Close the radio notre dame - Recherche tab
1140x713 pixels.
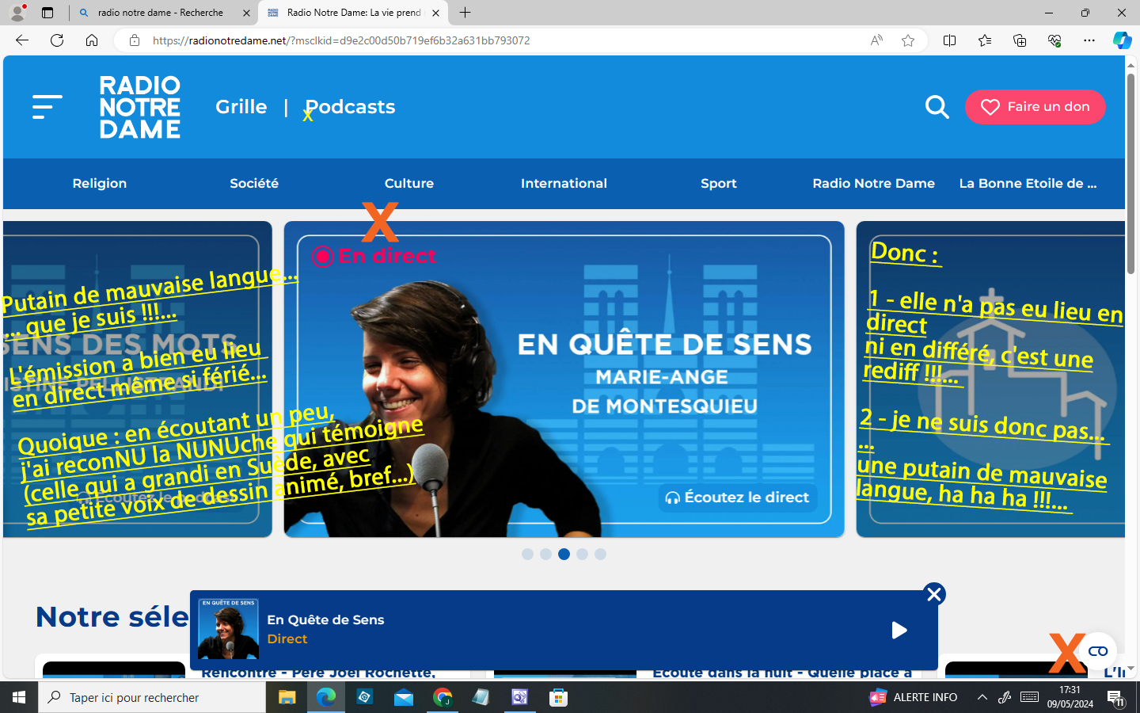click(246, 13)
